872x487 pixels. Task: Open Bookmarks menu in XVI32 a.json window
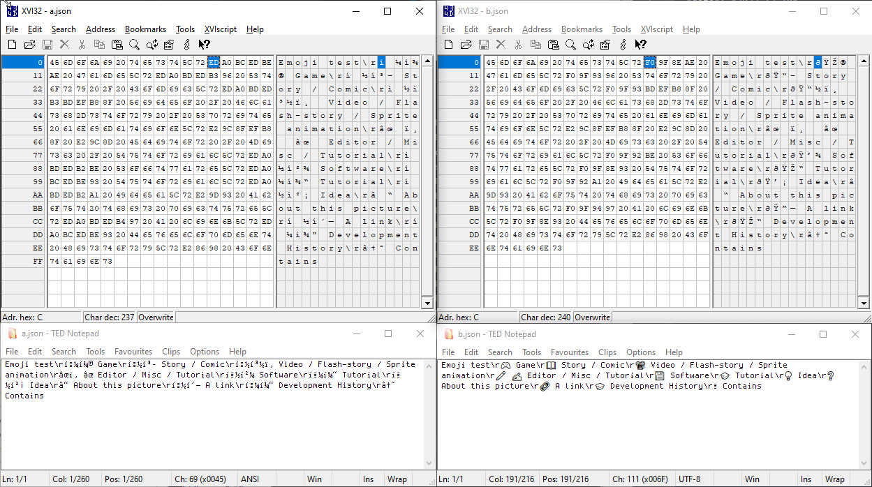click(x=145, y=29)
